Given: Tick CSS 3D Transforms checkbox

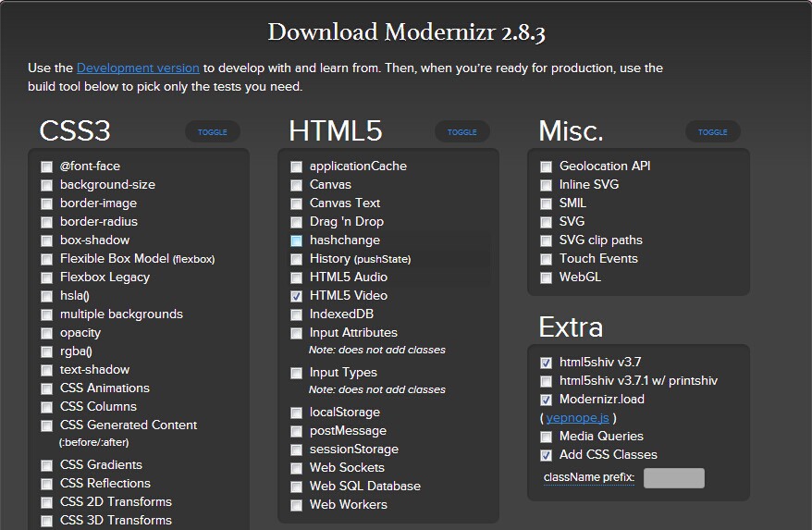Looking at the screenshot, I should pyautogui.click(x=46, y=521).
